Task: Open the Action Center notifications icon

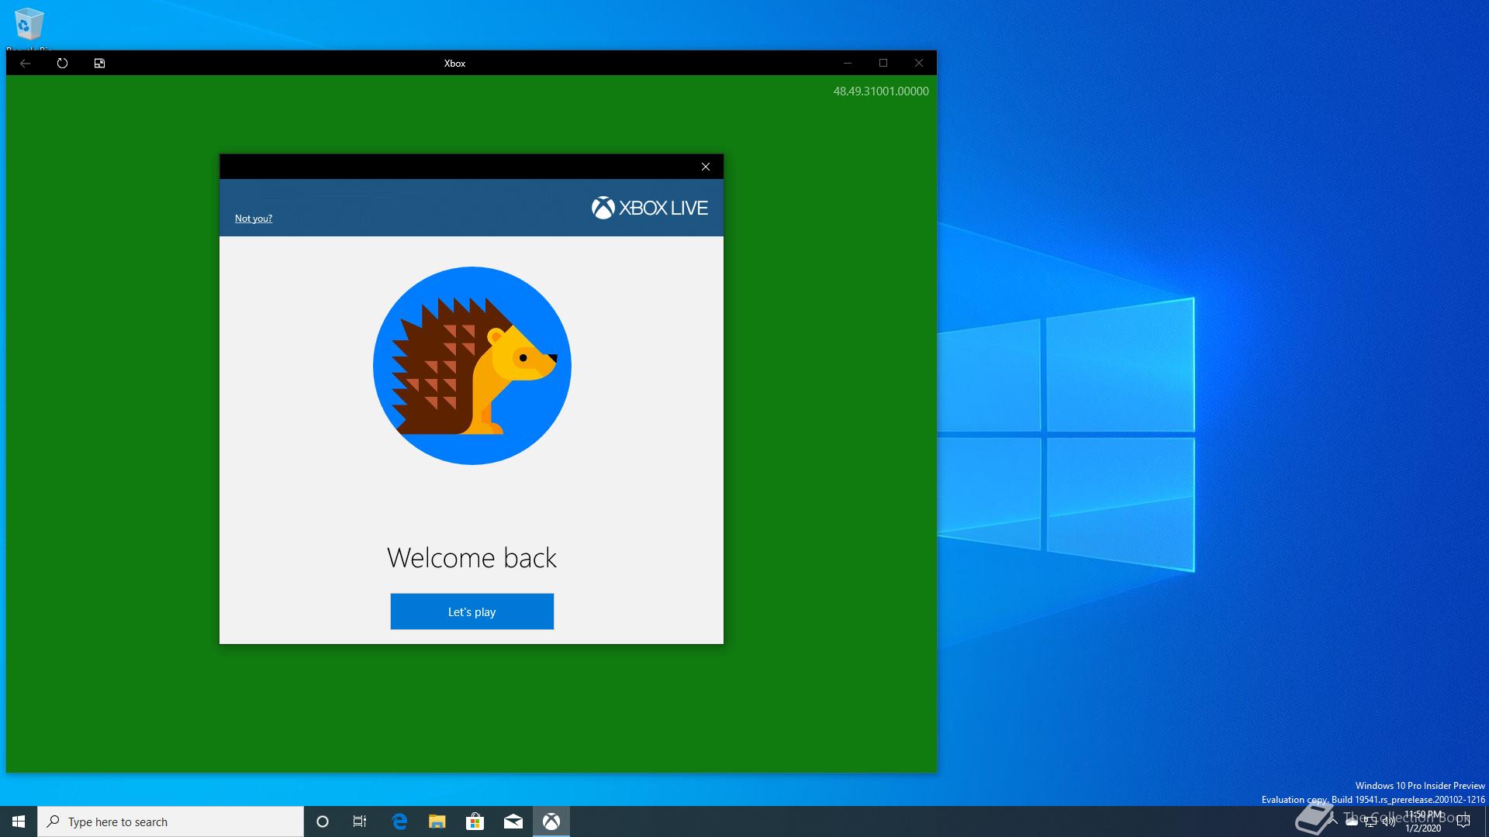Action: tap(1463, 821)
